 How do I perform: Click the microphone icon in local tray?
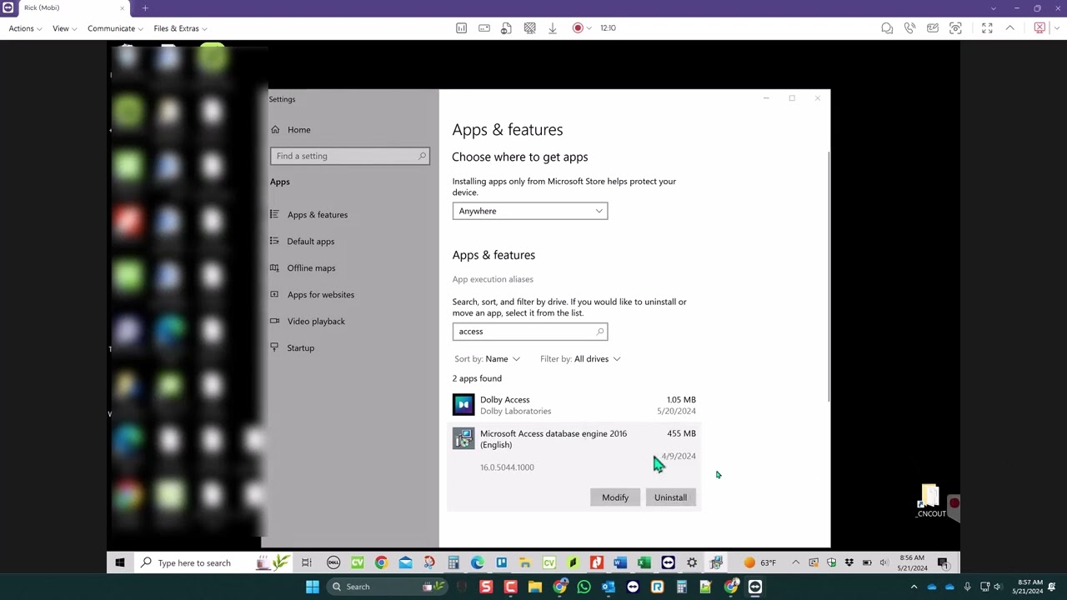967,587
